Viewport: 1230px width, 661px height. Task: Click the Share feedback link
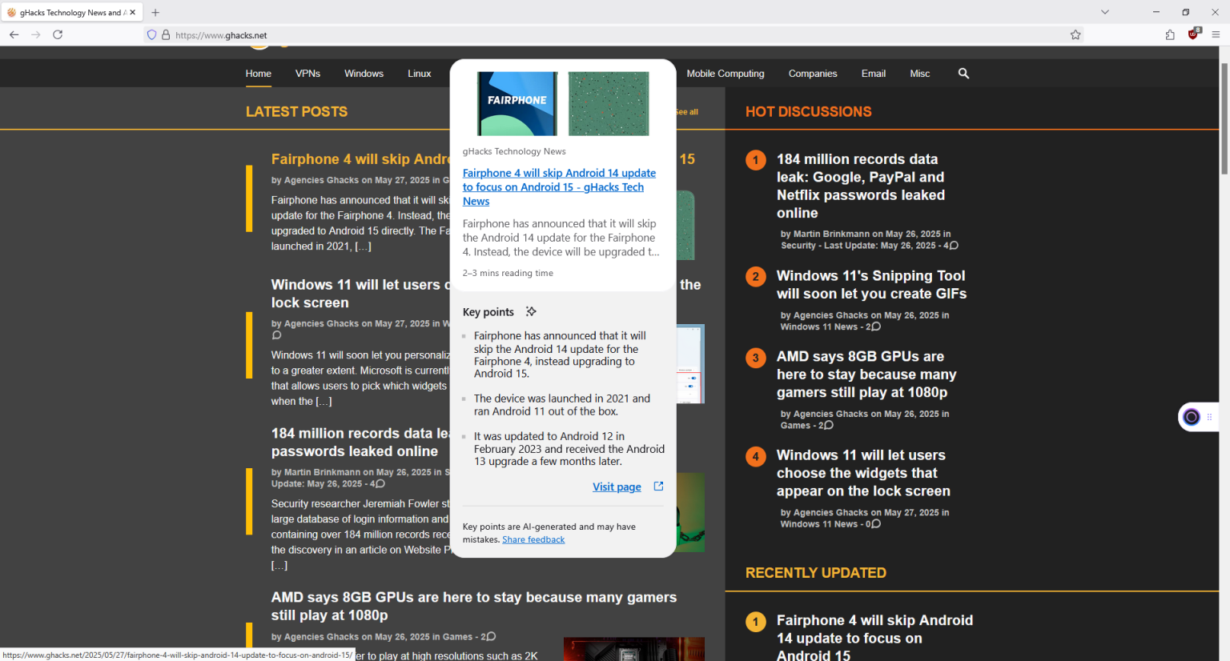533,539
